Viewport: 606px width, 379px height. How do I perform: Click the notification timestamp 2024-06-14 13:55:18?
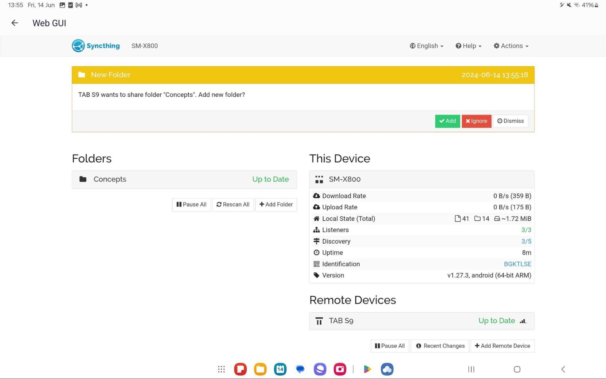tap(495, 75)
